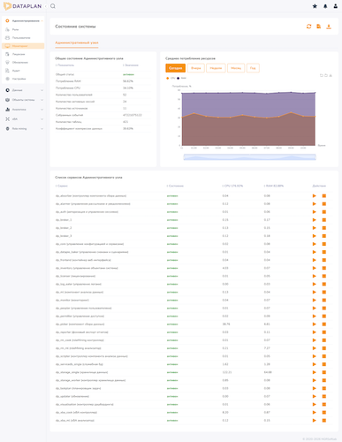Open the notifications bell
The image size is (342, 442).
325,6
